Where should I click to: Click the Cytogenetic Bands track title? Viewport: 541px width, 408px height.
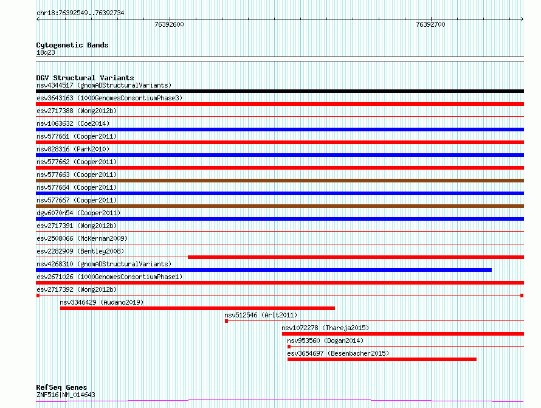click(x=72, y=45)
